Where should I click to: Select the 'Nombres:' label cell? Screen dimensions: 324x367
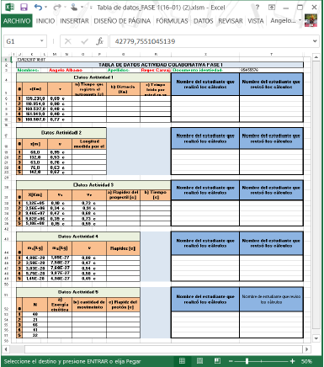28,70
